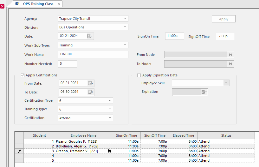
Task: Select row header for student 5
Action: (19, 160)
